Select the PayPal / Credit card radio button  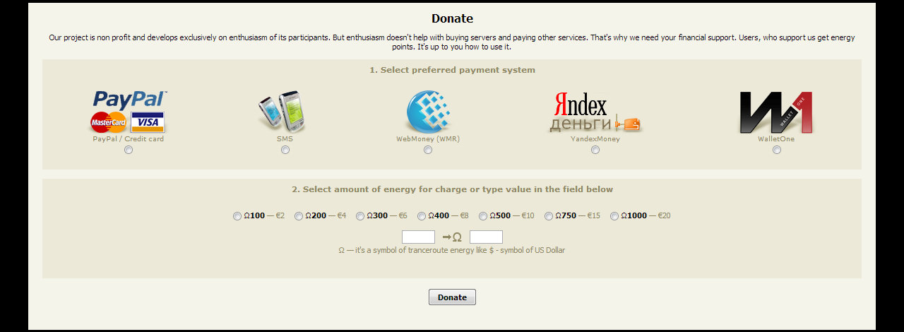point(129,150)
